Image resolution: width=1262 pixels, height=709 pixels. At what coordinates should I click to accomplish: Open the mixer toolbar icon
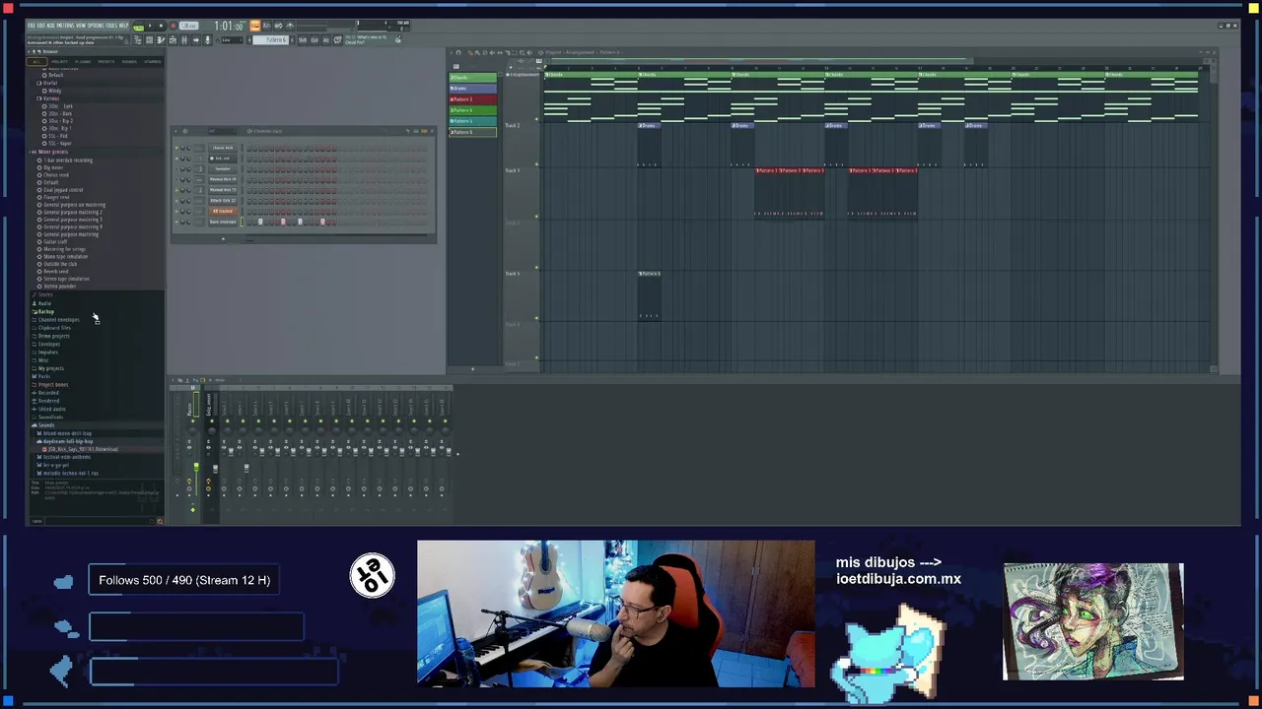click(184, 40)
